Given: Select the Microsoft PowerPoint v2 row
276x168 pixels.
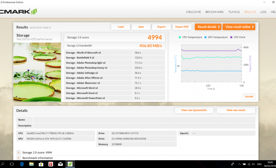Looking at the screenshot, I should pos(115,98).
